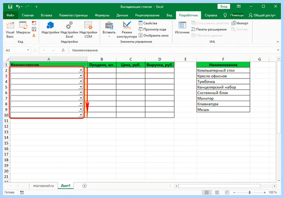Click the Relative References icon

coord(34,29)
